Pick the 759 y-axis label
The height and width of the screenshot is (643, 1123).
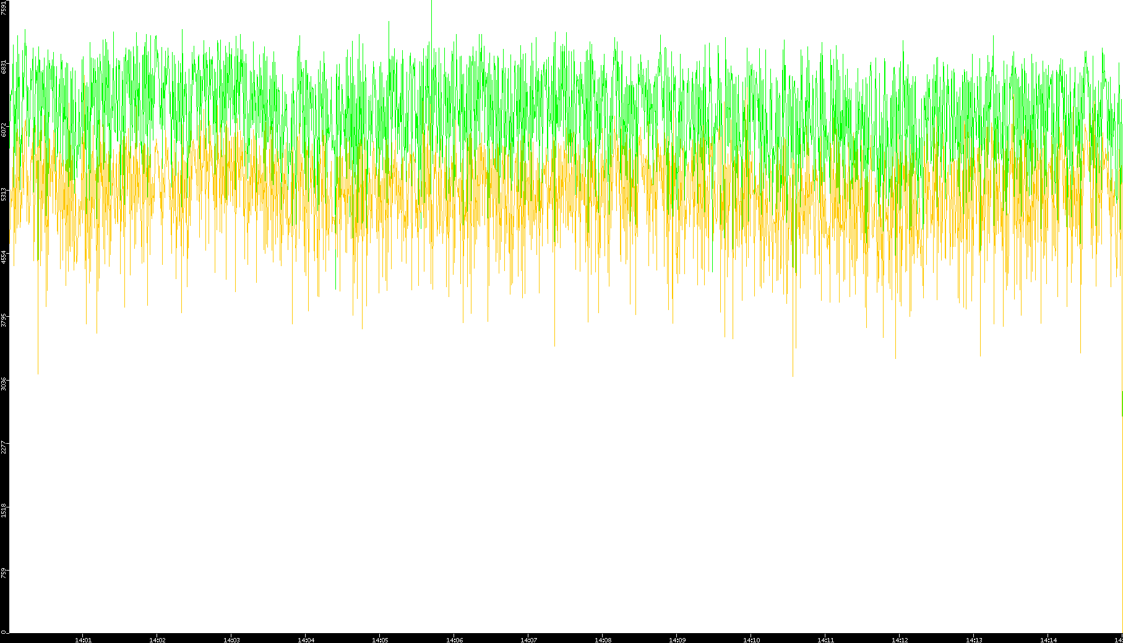tap(4, 573)
